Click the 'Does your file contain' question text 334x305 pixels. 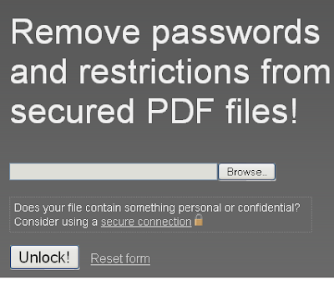[x=68, y=207]
